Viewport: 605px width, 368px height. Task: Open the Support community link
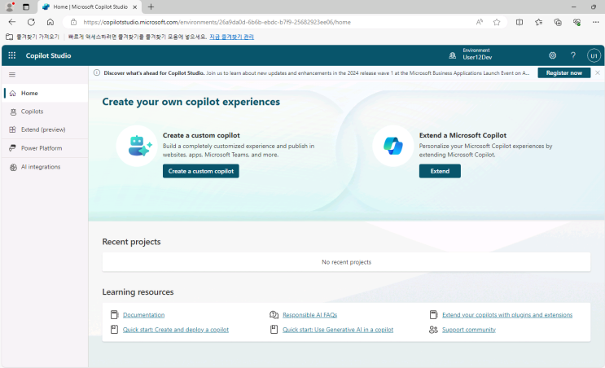tap(469, 330)
